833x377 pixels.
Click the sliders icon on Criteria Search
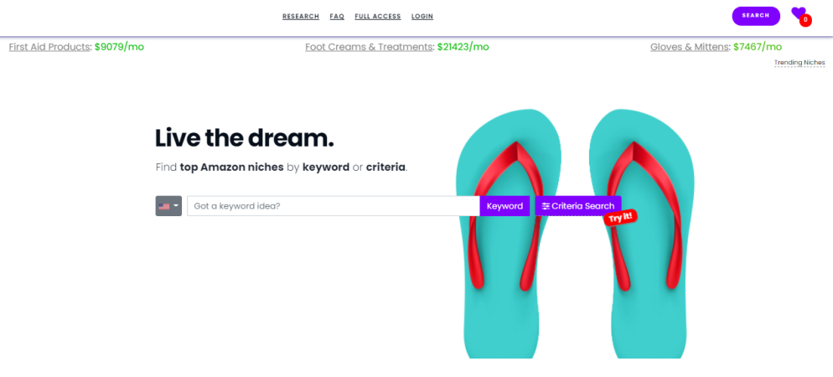[x=546, y=206]
